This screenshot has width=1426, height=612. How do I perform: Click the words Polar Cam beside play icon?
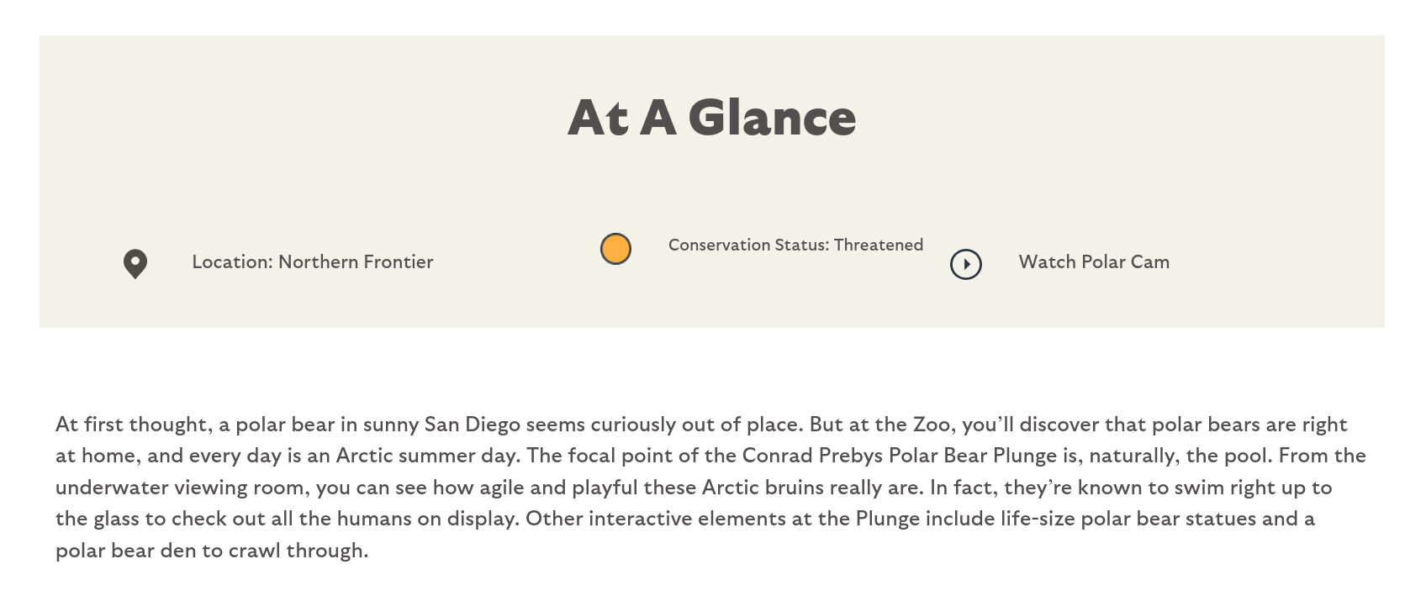(1125, 262)
